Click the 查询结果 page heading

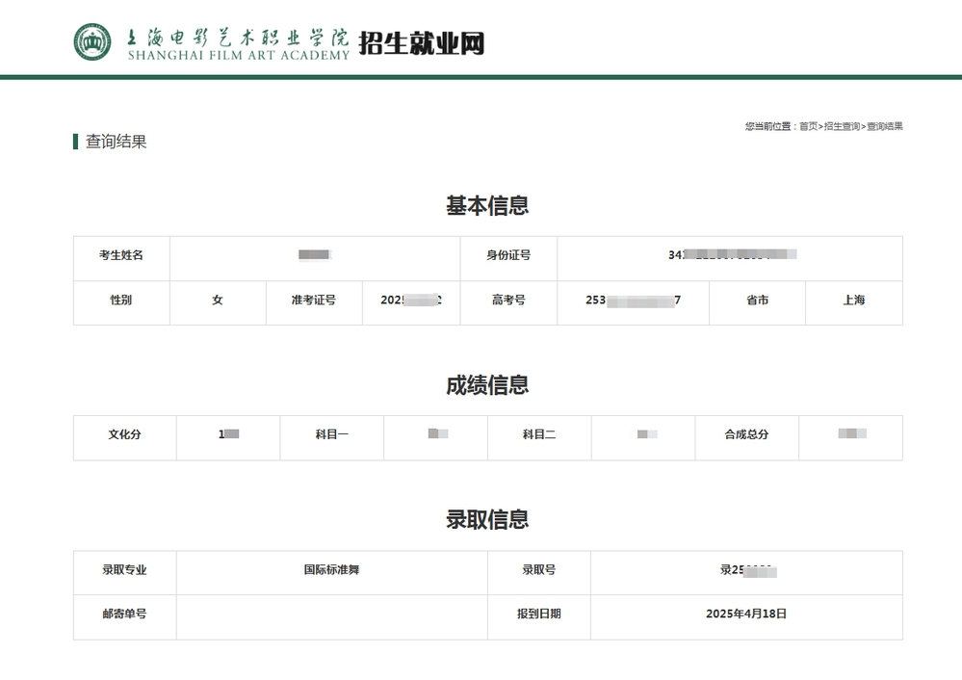tap(116, 142)
